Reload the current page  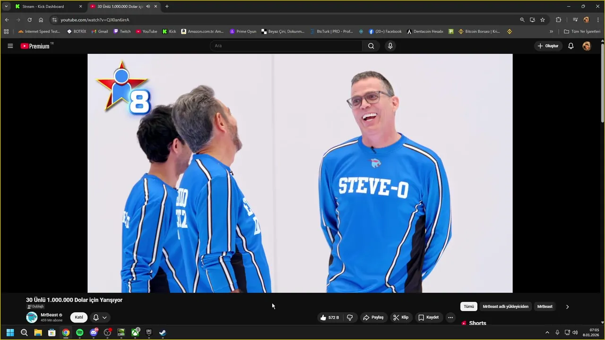pyautogui.click(x=29, y=20)
